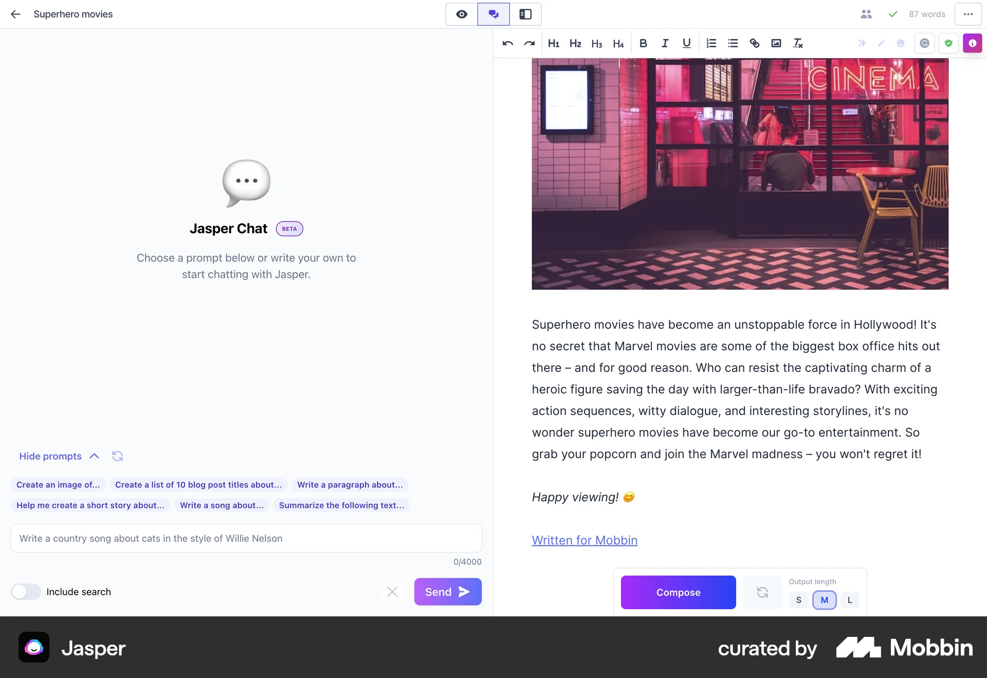Clear the chat with the X button
Image resolution: width=987 pixels, height=678 pixels.
point(392,592)
